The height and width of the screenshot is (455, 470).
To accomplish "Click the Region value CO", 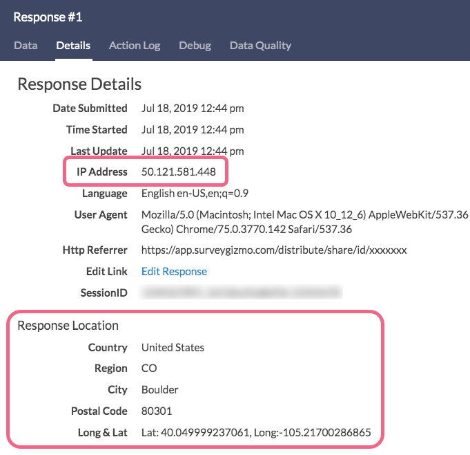I will [x=149, y=368].
